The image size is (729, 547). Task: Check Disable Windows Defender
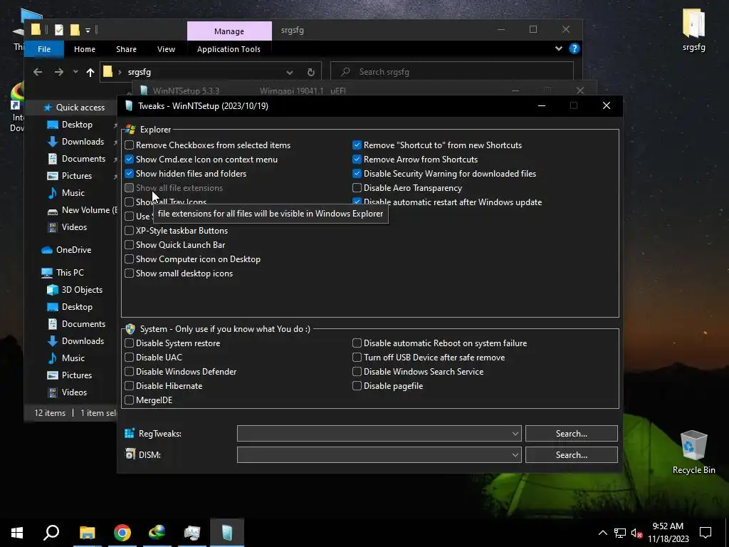130,372
